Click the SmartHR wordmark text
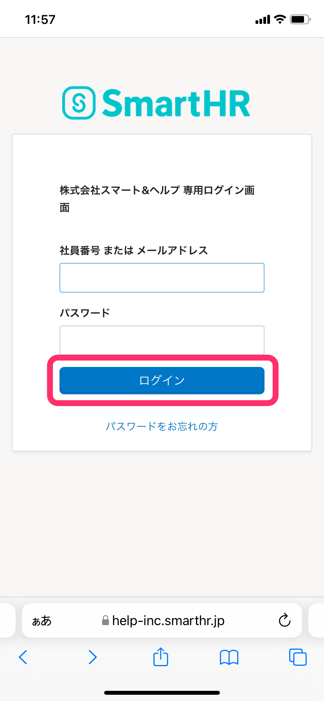This screenshot has width=324, height=701. pyautogui.click(x=176, y=104)
